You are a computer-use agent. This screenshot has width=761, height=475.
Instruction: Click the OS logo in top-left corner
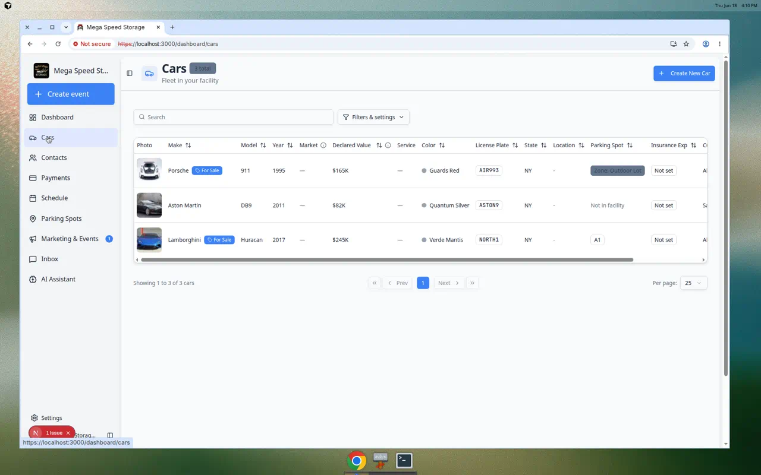click(x=8, y=5)
